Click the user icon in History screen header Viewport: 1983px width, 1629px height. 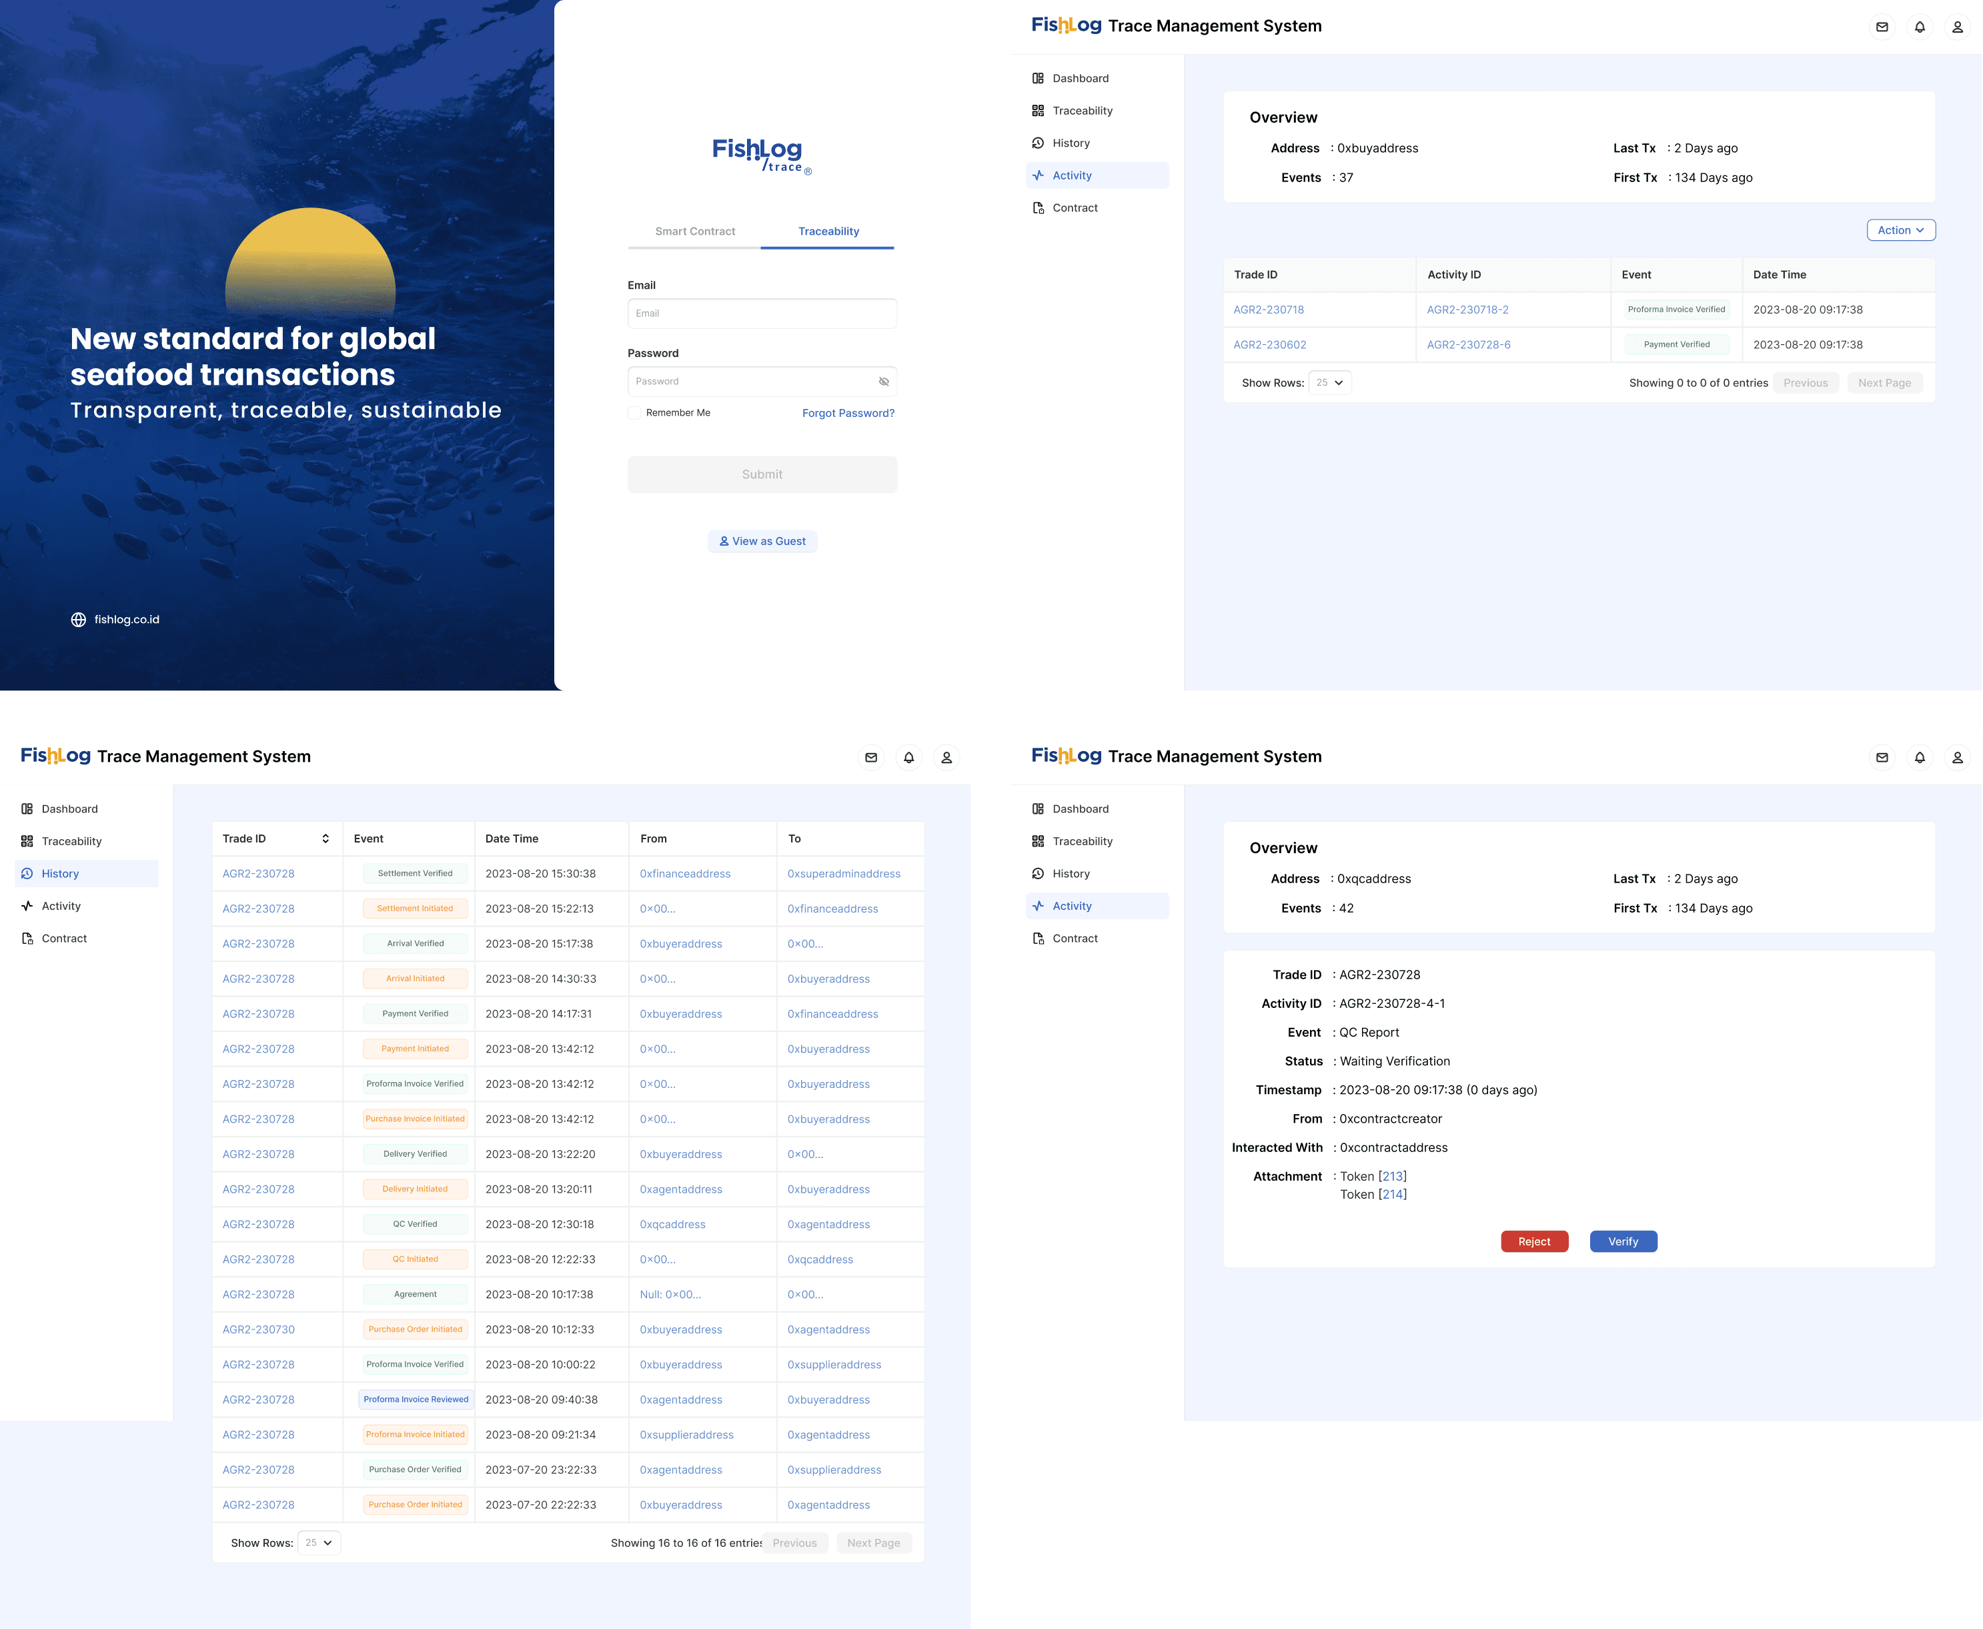pyautogui.click(x=946, y=757)
